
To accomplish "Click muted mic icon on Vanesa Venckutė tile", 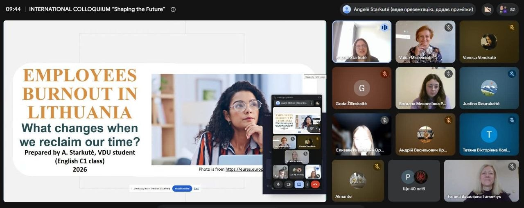I will [512, 27].
